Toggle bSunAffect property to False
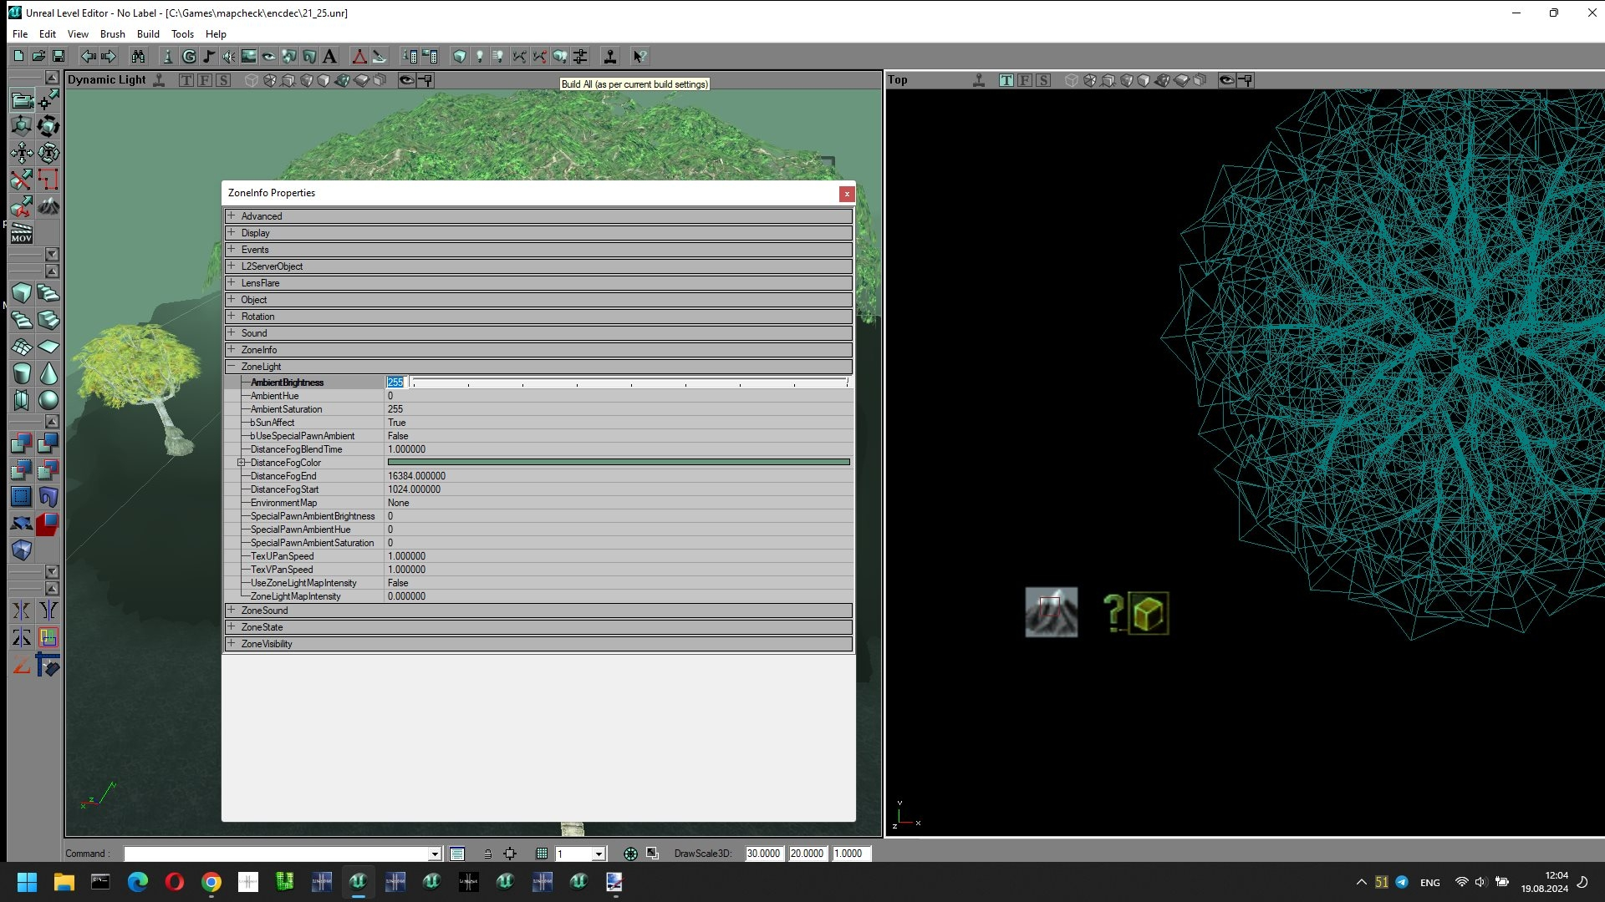This screenshot has width=1605, height=902. [397, 422]
